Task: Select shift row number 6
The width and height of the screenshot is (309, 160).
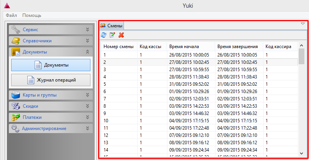Action: (x=200, y=91)
